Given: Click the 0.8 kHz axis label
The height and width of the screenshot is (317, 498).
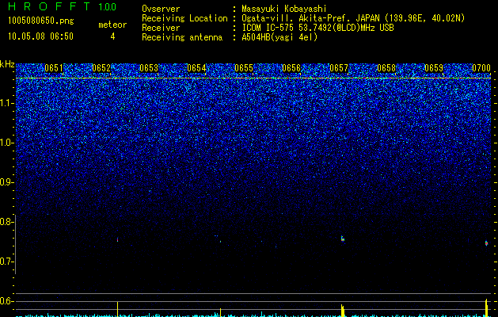Looking at the screenshot, I should click(x=6, y=222).
